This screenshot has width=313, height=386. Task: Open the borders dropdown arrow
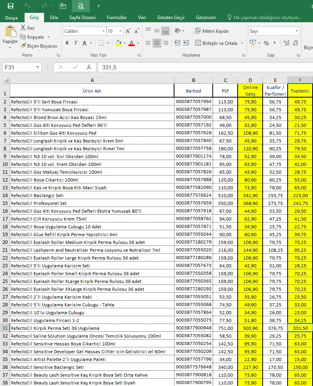[108, 43]
